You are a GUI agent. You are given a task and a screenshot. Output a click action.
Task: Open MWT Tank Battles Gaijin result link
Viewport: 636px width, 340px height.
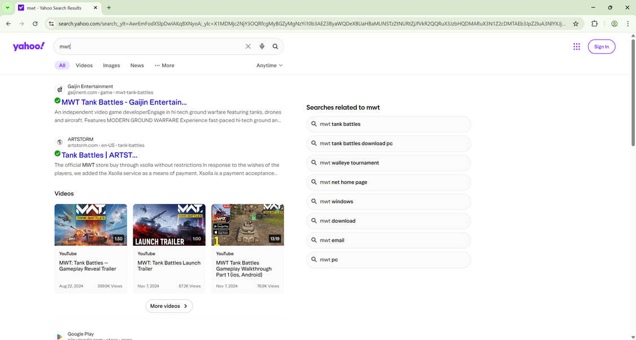coord(124,102)
